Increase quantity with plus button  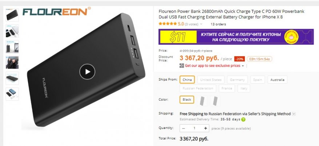tap(206, 128)
